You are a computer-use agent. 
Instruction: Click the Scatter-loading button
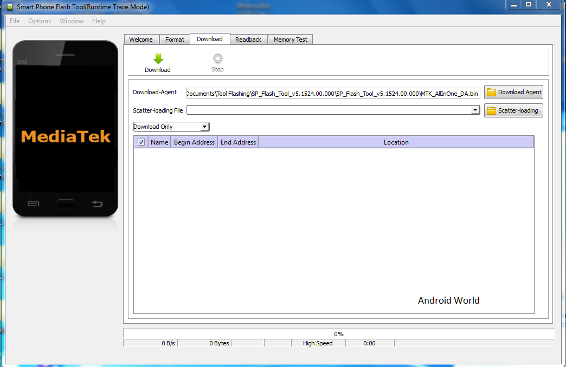tap(513, 110)
